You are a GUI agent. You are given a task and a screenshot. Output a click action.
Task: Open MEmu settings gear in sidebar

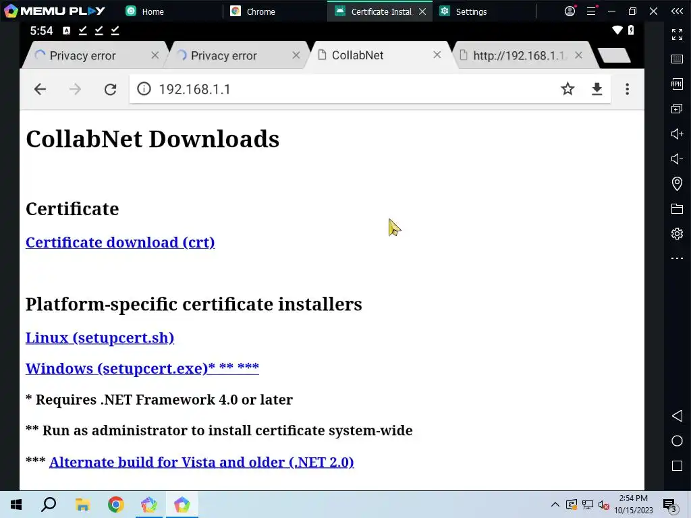click(x=677, y=233)
